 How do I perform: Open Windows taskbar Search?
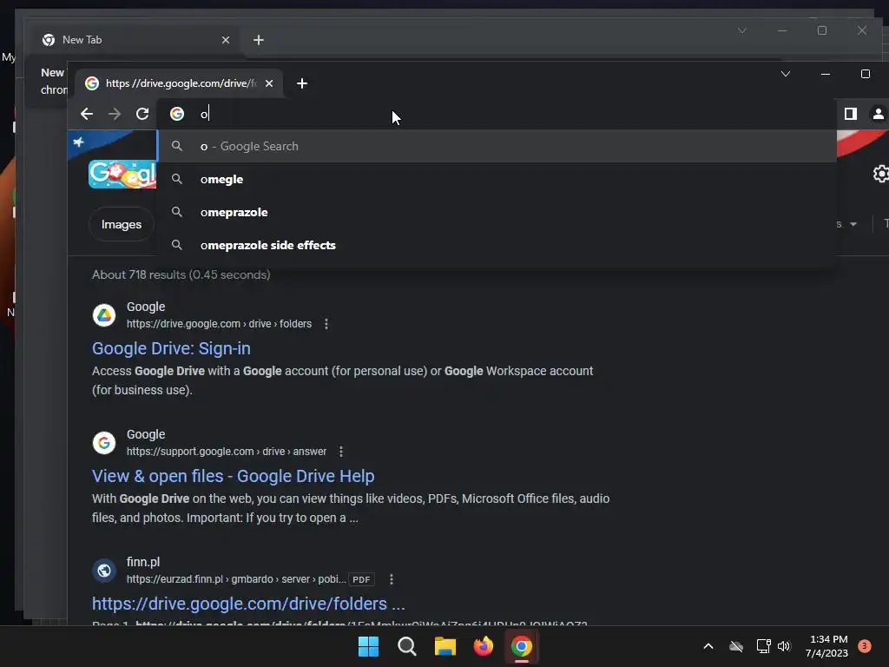(407, 646)
